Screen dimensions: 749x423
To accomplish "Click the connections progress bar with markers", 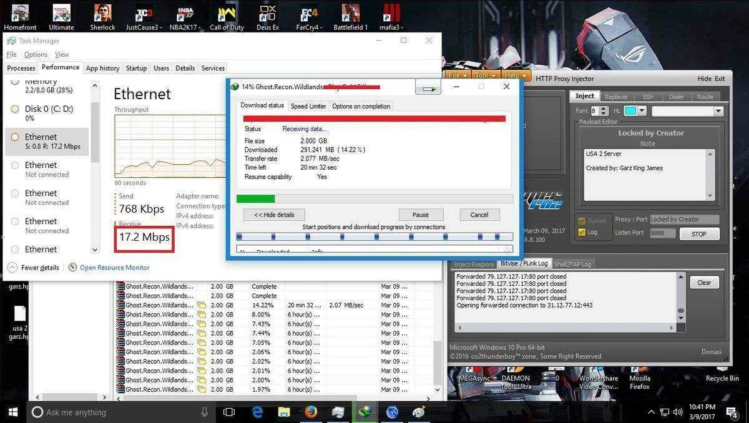I will pos(374,236).
